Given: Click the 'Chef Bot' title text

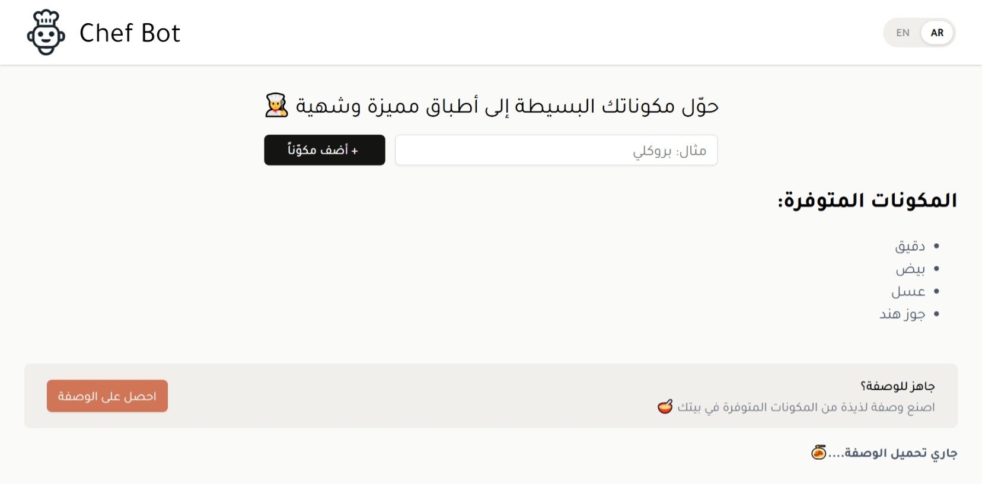Looking at the screenshot, I should click(x=129, y=33).
